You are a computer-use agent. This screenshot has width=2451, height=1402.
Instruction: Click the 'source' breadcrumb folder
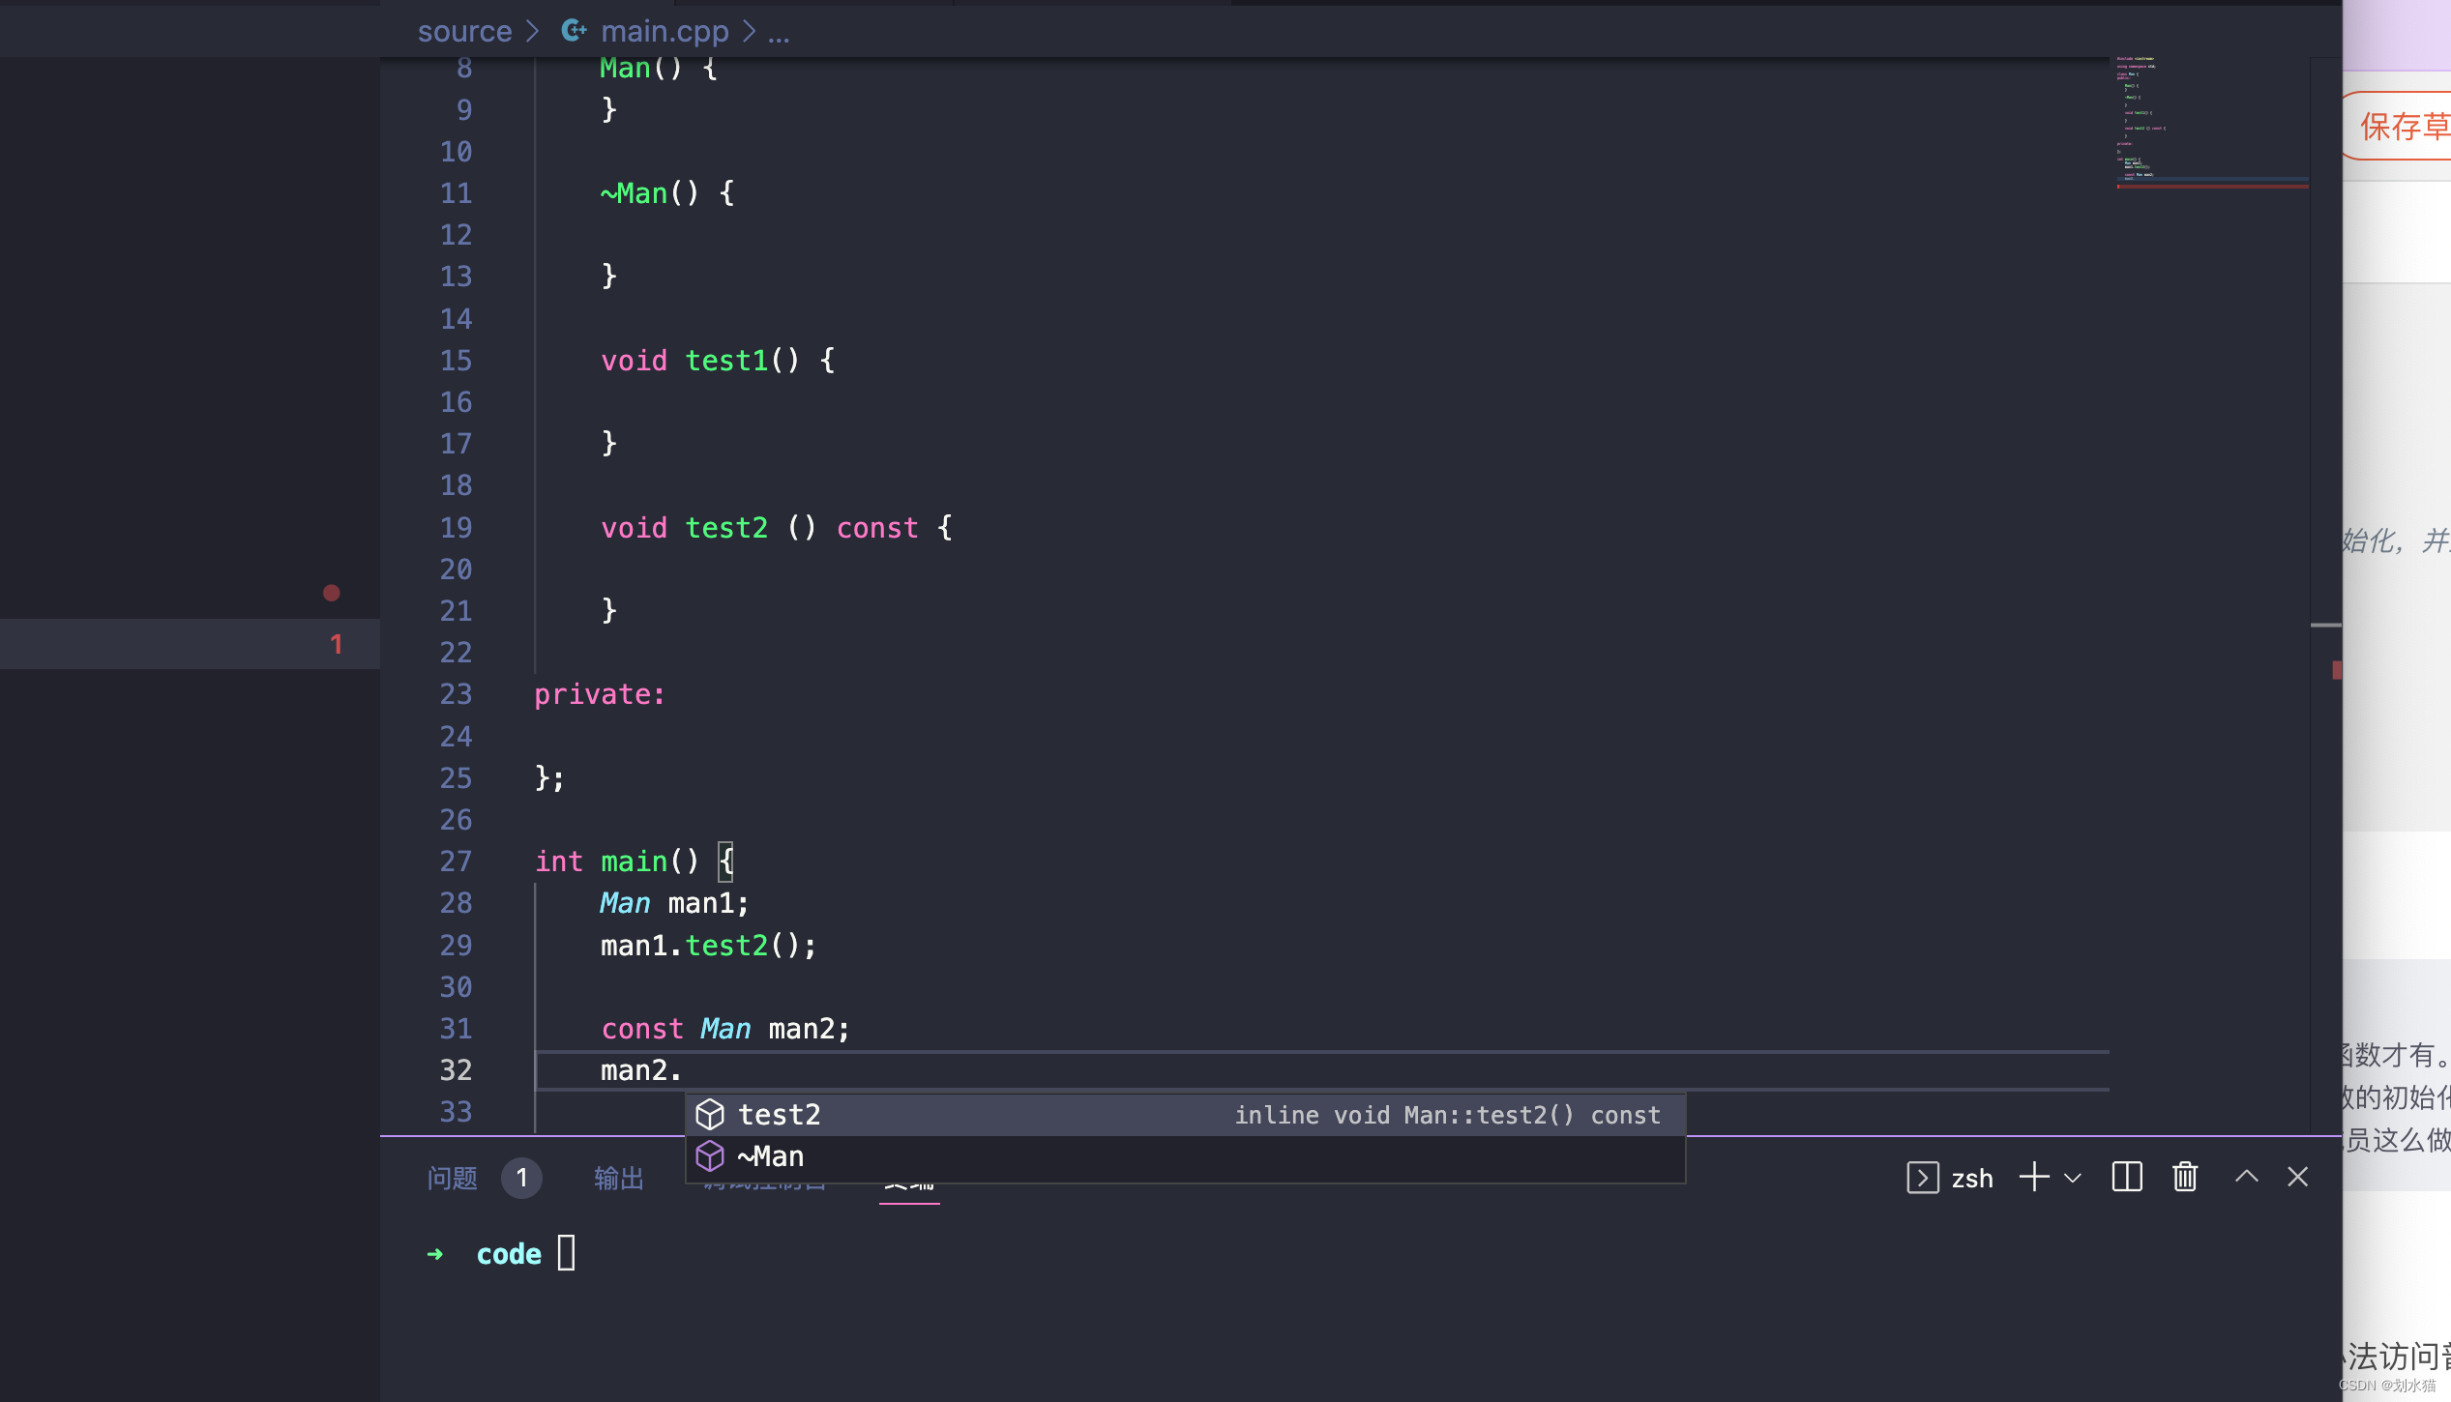point(464,31)
